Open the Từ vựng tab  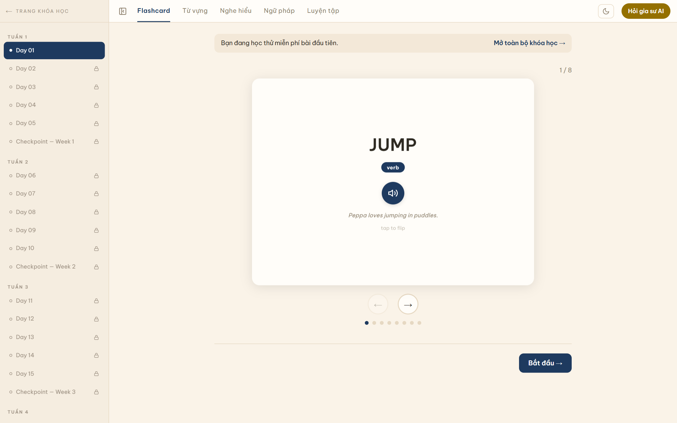pos(195,11)
